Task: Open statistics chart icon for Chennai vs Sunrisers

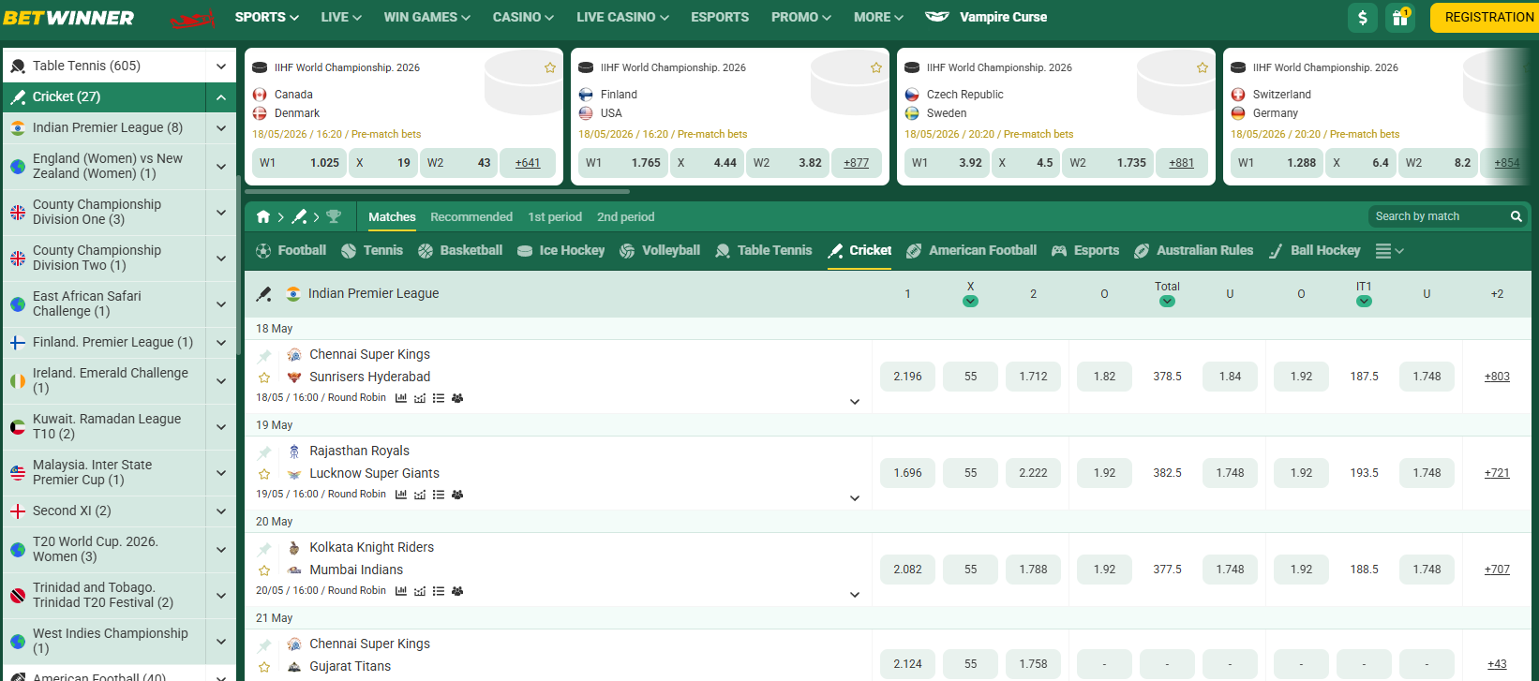Action: click(x=401, y=398)
